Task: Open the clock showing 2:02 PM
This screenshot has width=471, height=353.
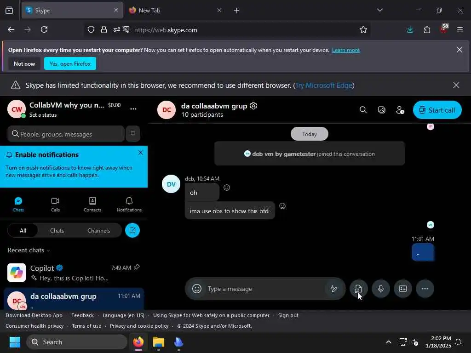Action: tap(438, 342)
